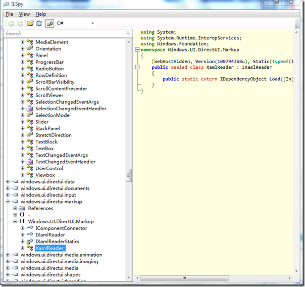The height and width of the screenshot is (287, 305).
Task: Click the Forward navigation arrow
Action: [20, 24]
